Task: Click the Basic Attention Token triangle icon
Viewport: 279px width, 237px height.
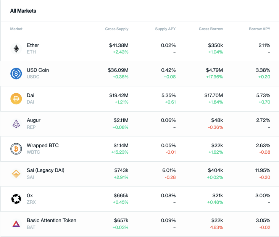Action: tap(16, 224)
